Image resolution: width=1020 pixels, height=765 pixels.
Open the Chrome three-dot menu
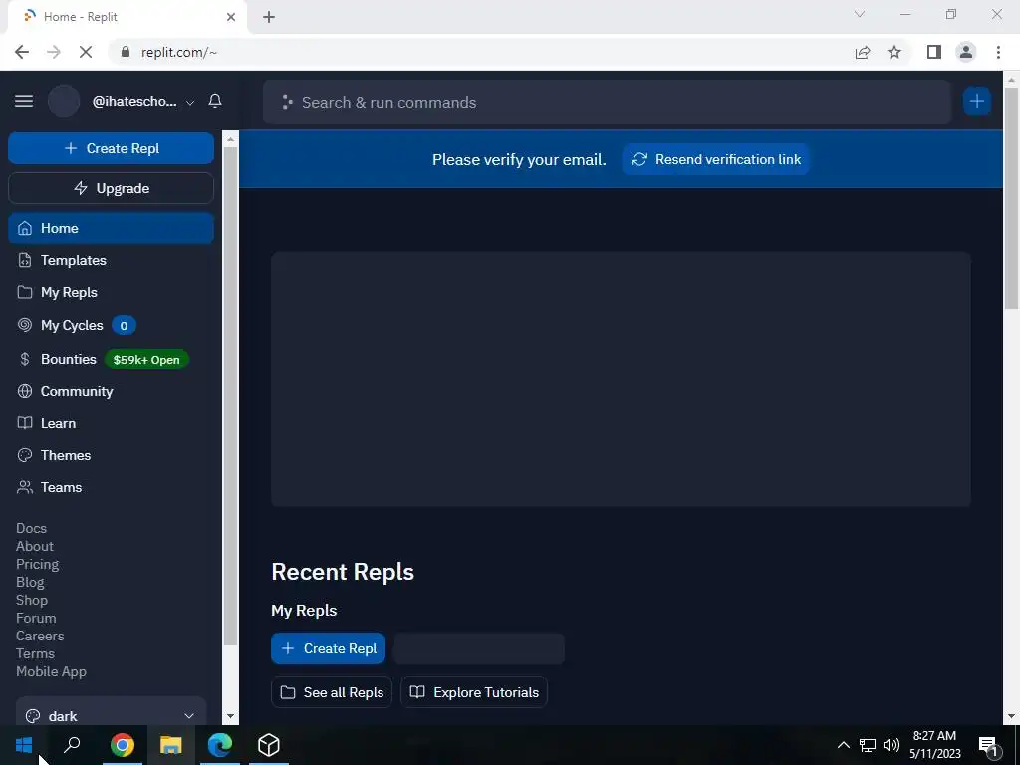998,52
